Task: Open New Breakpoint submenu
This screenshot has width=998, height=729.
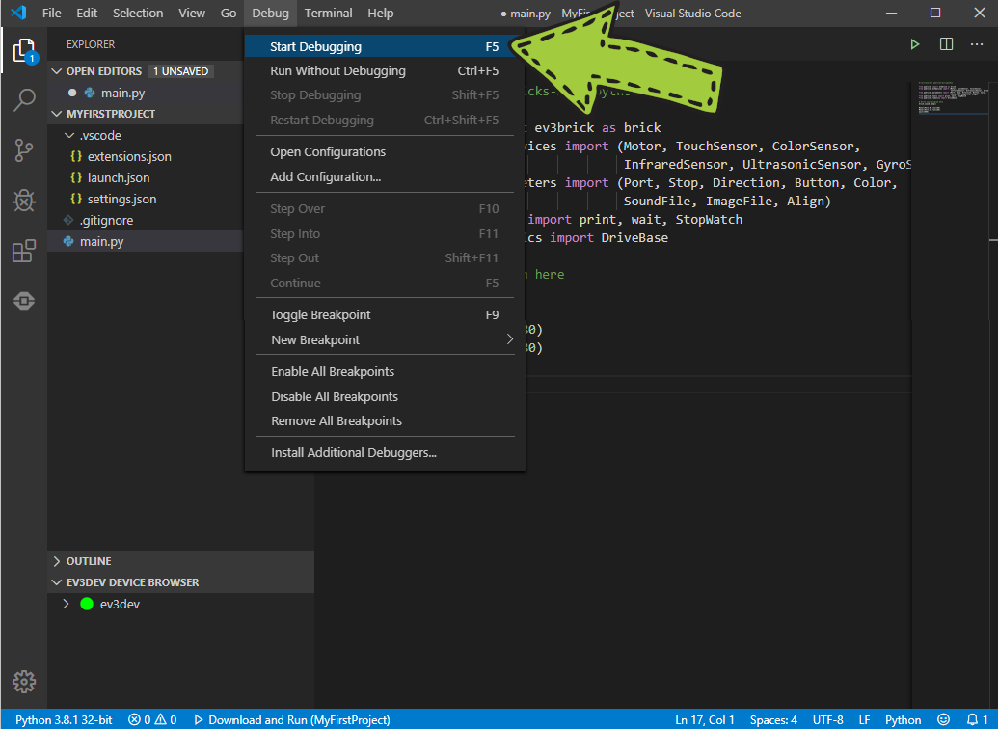Action: pyautogui.click(x=385, y=340)
